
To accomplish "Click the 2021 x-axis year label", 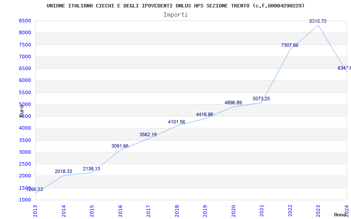I will click(261, 211).
